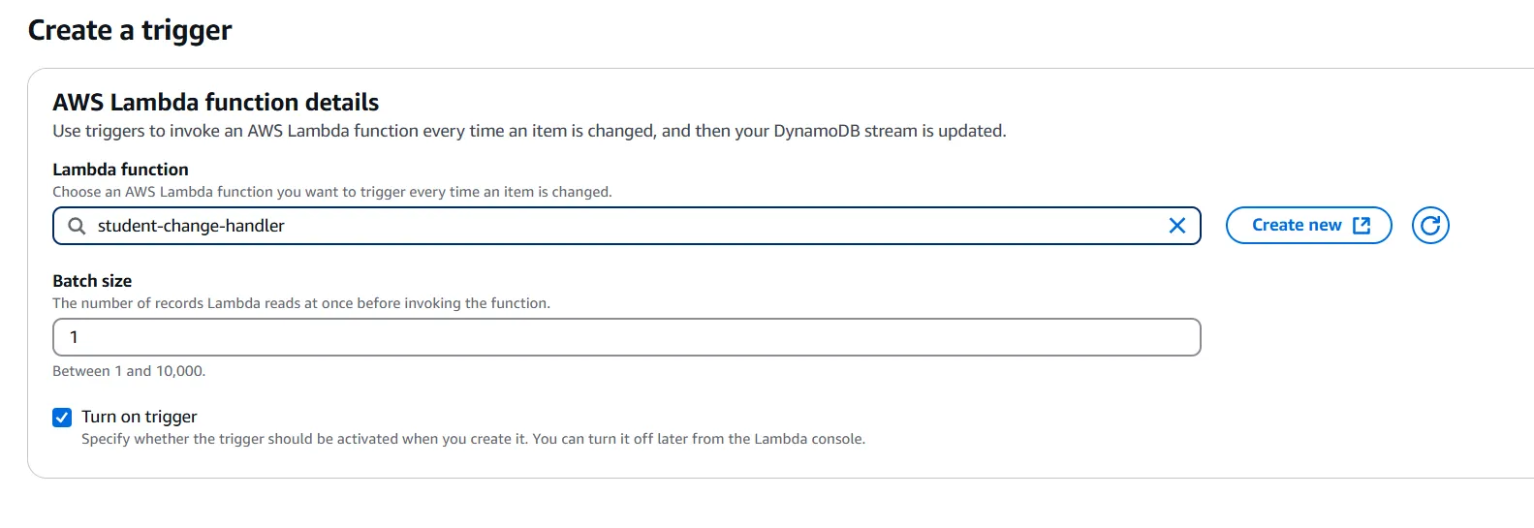1534x528 pixels.
Task: Click the search magnifier in Lambda field
Action: pyautogui.click(x=77, y=226)
